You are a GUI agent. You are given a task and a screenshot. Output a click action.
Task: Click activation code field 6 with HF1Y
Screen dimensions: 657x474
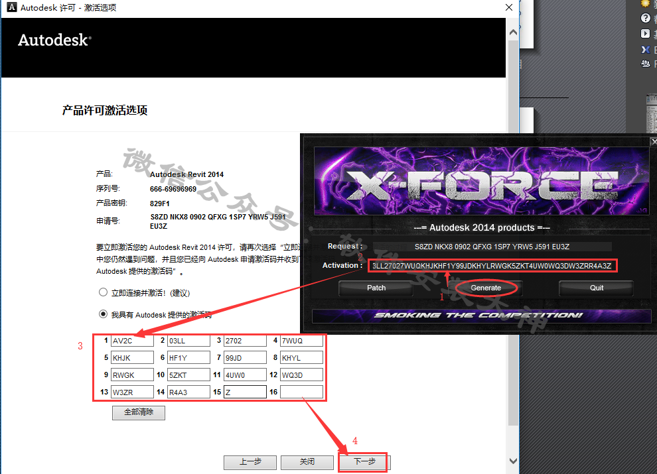(x=188, y=357)
